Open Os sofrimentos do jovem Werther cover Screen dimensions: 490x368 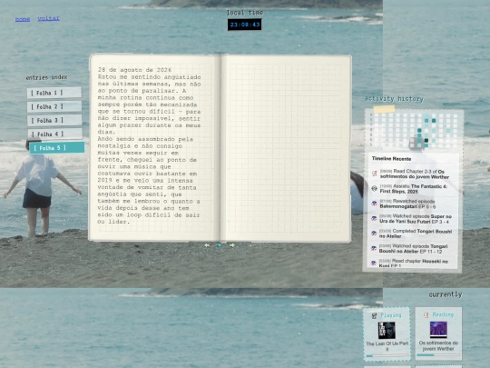click(438, 330)
